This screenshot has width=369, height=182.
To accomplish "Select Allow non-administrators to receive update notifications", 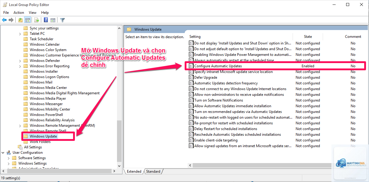I will click(x=239, y=95).
